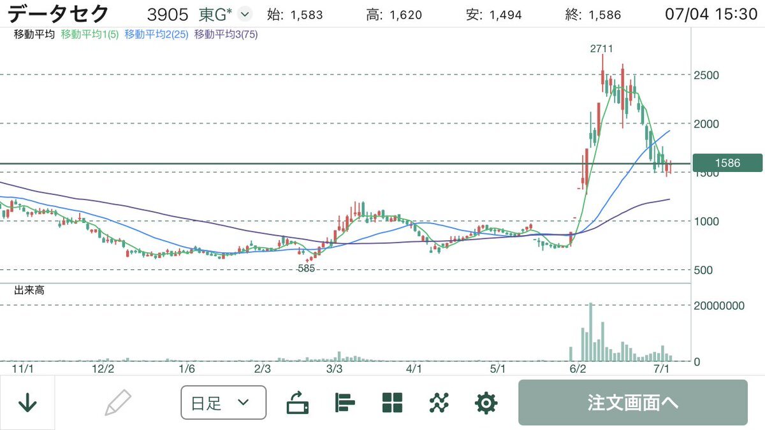
Task: Tap the 7/1 date axis label
Action: click(x=662, y=369)
